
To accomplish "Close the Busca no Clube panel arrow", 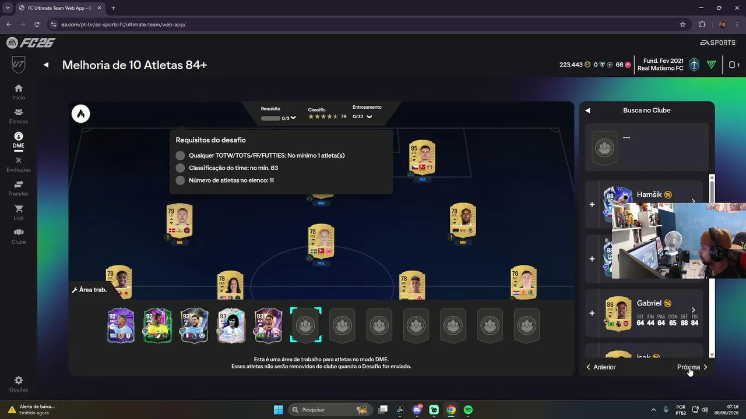I will (587, 111).
